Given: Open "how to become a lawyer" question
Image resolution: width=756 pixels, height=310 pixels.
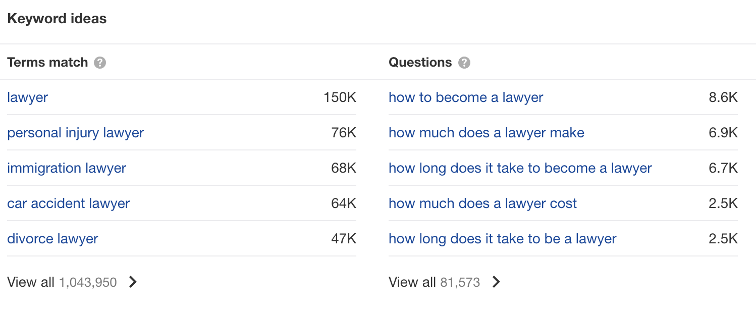Looking at the screenshot, I should point(465,97).
